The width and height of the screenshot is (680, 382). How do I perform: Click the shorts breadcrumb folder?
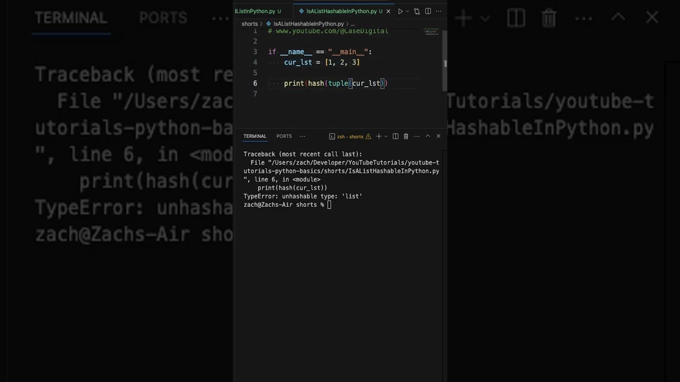pyautogui.click(x=250, y=24)
